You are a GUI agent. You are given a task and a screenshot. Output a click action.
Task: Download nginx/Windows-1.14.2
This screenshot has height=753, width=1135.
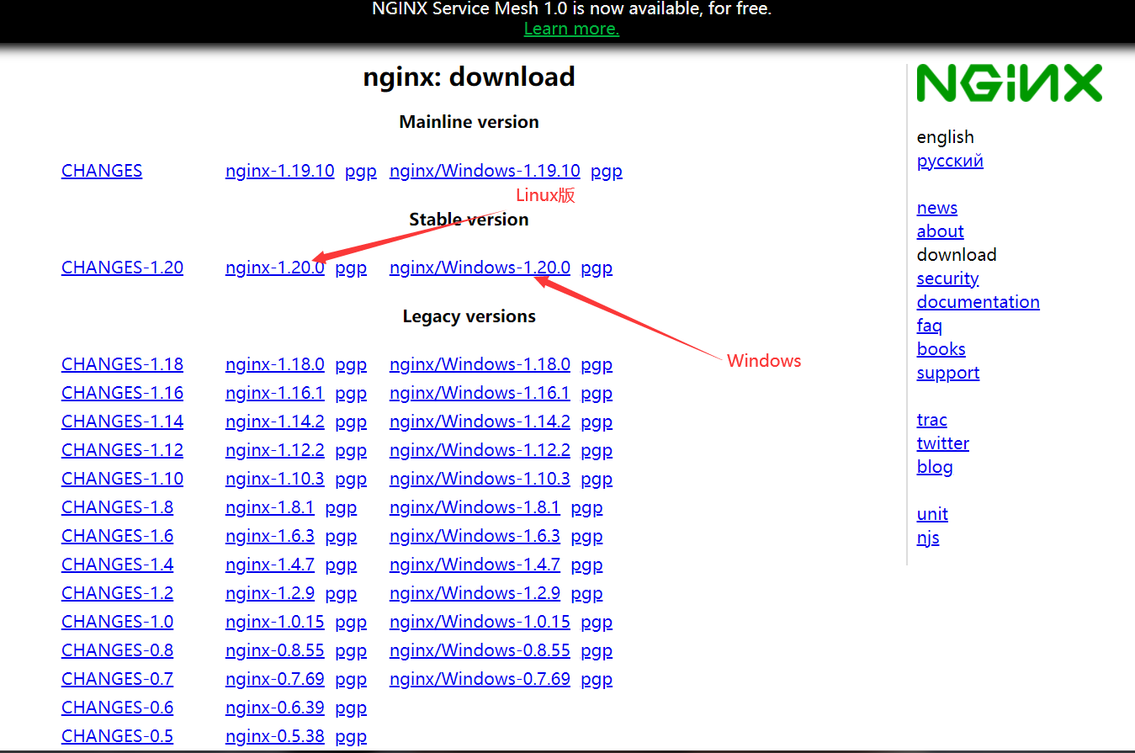point(480,422)
